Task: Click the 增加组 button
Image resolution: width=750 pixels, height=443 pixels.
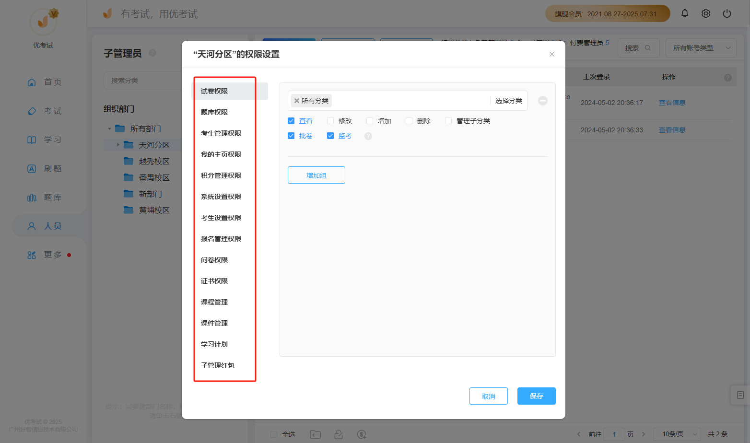Action: coord(316,175)
